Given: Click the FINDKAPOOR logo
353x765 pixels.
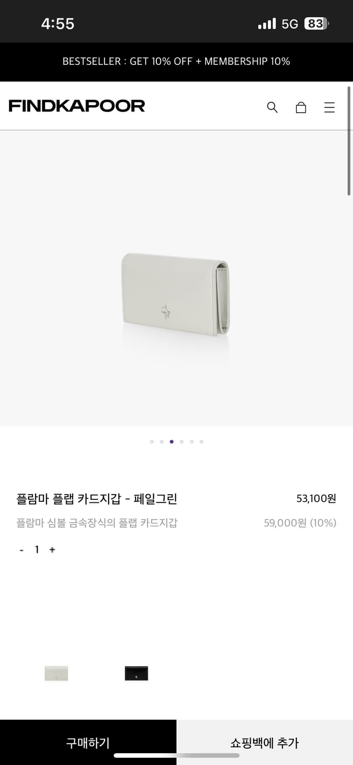Looking at the screenshot, I should pos(75,106).
